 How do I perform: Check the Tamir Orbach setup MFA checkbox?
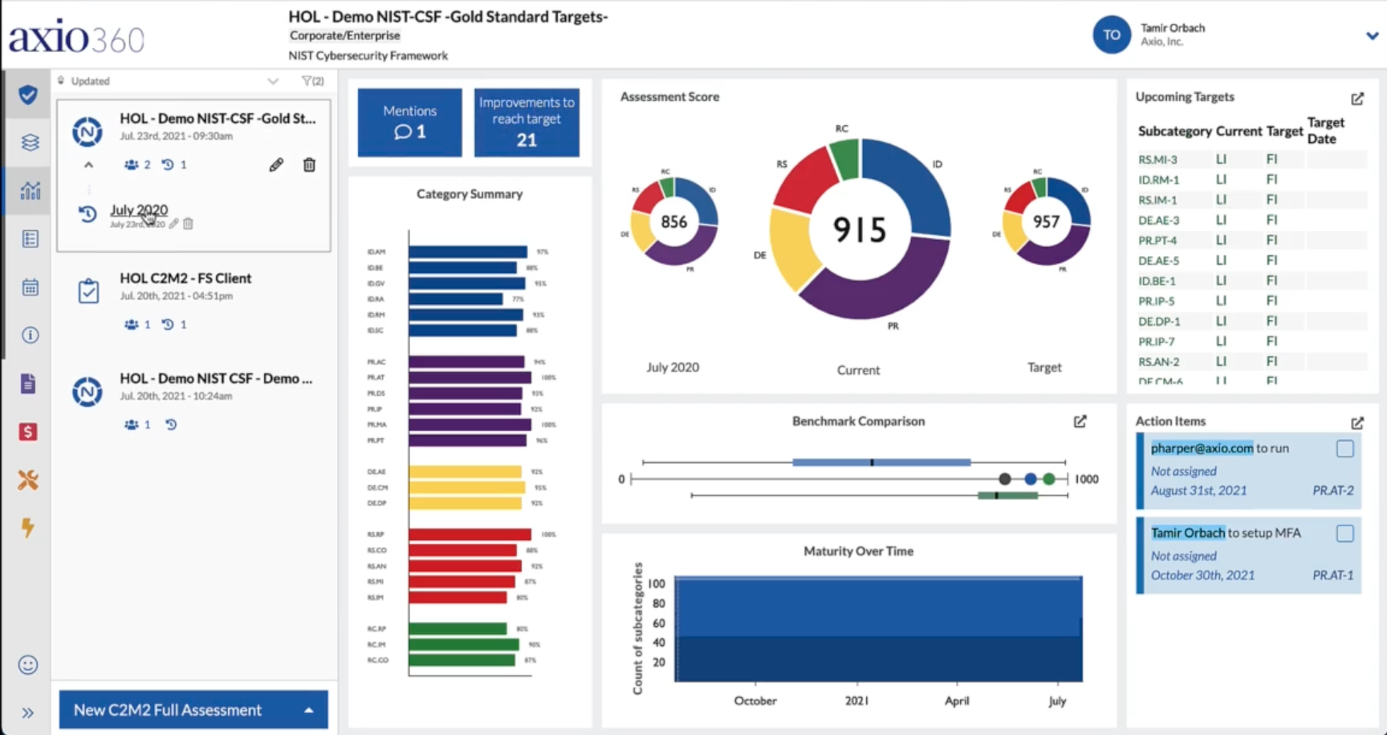click(1345, 534)
